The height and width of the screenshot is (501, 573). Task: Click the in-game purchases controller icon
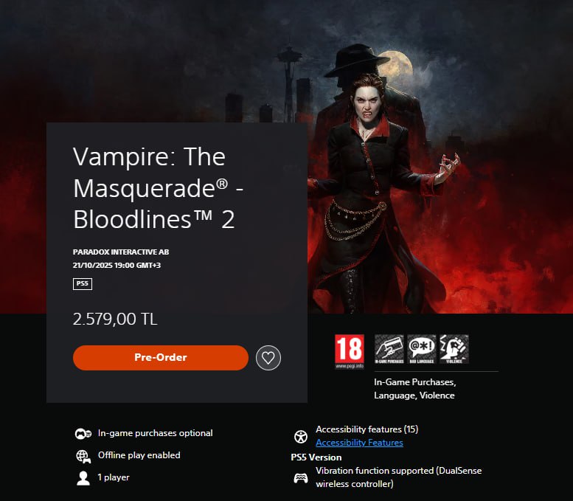click(83, 434)
